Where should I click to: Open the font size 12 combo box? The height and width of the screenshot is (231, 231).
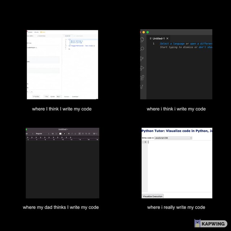pyautogui.click(x=54, y=134)
